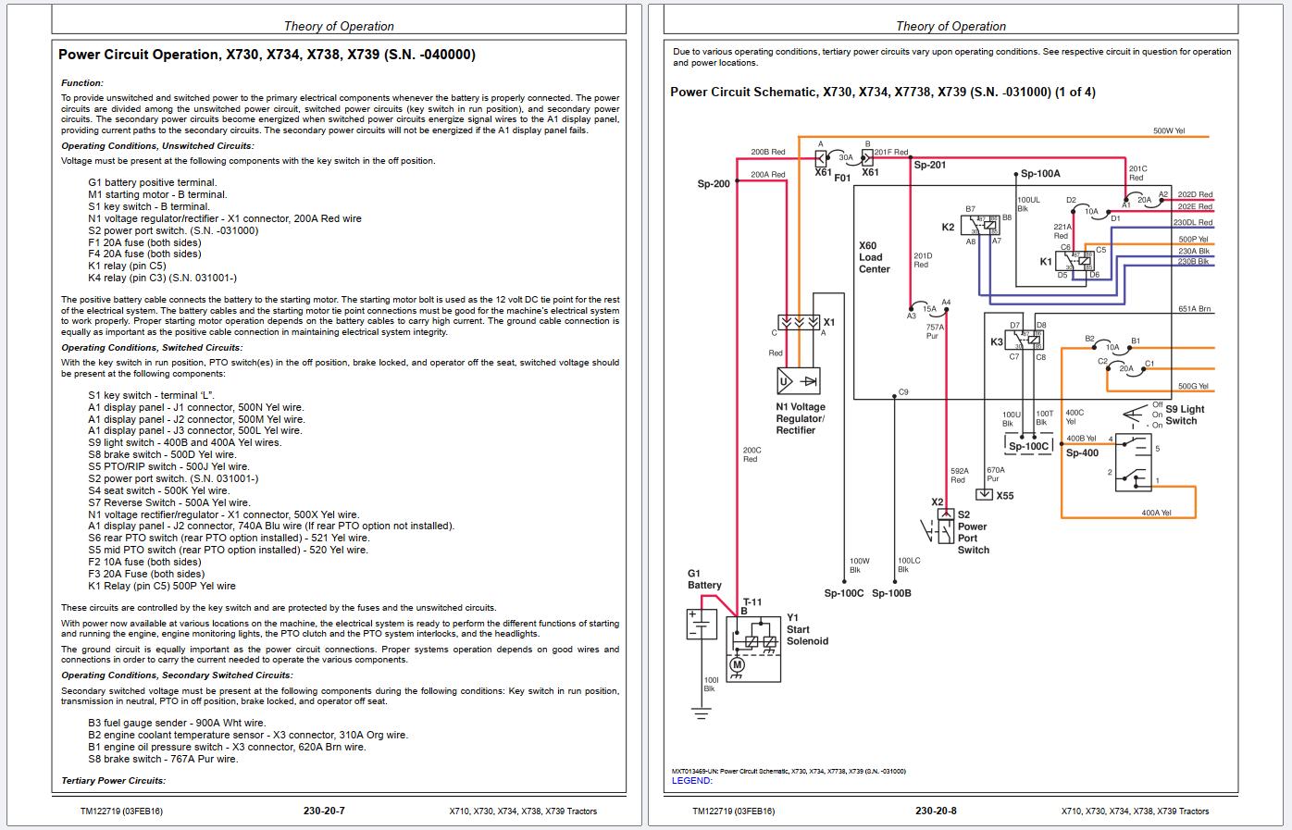Select the X61 connector at terminal B
The width and height of the screenshot is (1292, 830).
click(x=867, y=157)
